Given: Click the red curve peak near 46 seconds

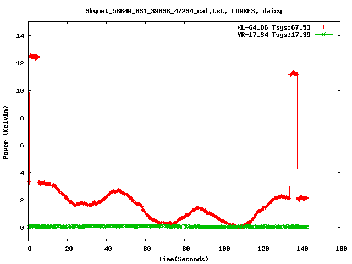Looking at the screenshot, I should pyautogui.click(x=118, y=191).
